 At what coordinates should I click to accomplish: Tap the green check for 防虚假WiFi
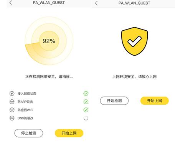coord(86,110)
